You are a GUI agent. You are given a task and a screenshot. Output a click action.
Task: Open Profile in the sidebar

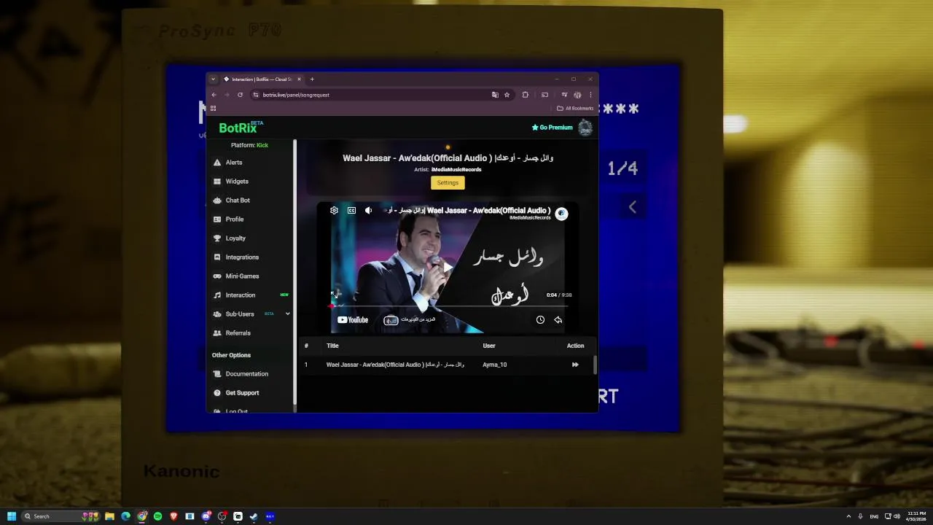235,219
